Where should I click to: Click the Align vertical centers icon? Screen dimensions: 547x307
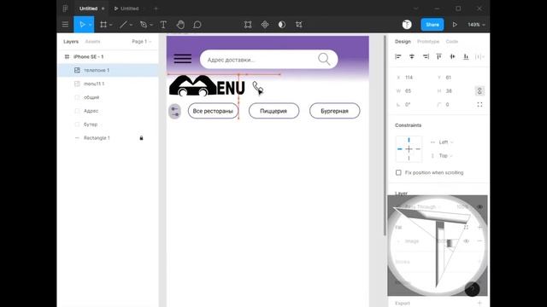tap(452, 56)
